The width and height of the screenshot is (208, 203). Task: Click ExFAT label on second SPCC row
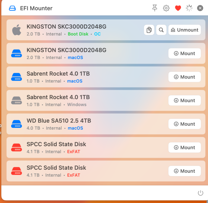point(74,175)
